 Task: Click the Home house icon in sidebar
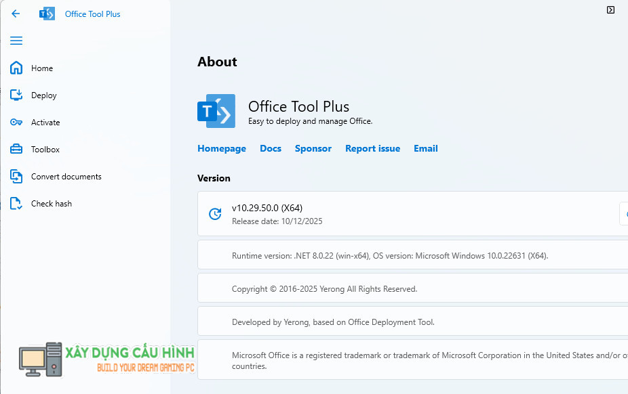[x=17, y=68]
